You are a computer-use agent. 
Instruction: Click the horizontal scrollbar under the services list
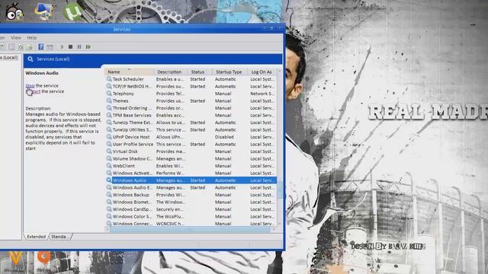pyautogui.click(x=190, y=230)
